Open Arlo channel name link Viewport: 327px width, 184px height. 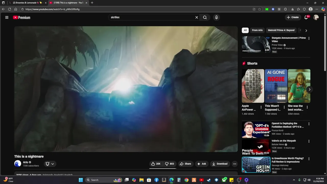click(26, 162)
